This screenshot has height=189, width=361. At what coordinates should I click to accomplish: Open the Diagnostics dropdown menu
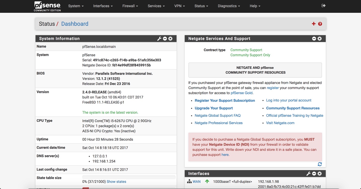[x=228, y=6]
